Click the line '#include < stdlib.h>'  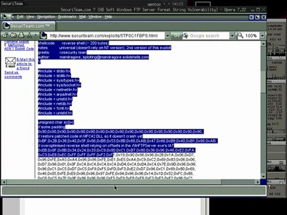(54, 76)
